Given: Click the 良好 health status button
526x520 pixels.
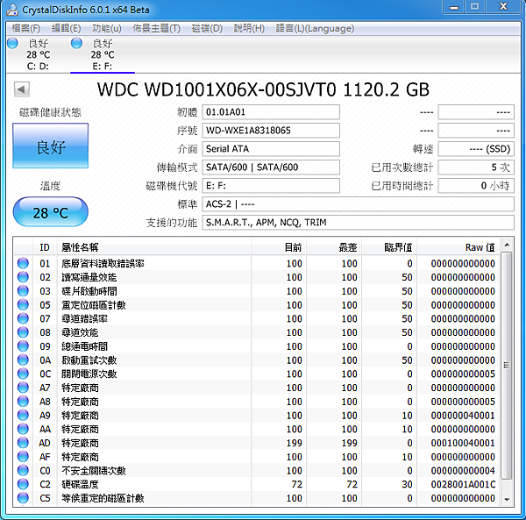Looking at the screenshot, I should [50, 146].
